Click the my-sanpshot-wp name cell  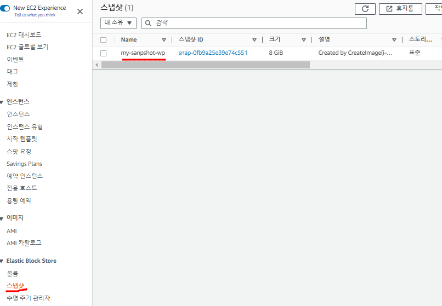[143, 53]
